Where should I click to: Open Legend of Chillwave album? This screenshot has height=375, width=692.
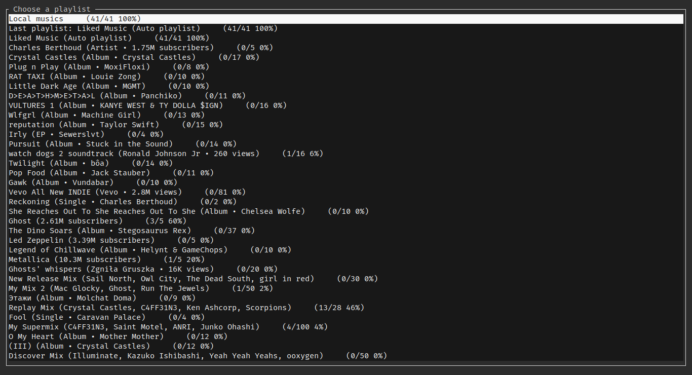(346, 250)
